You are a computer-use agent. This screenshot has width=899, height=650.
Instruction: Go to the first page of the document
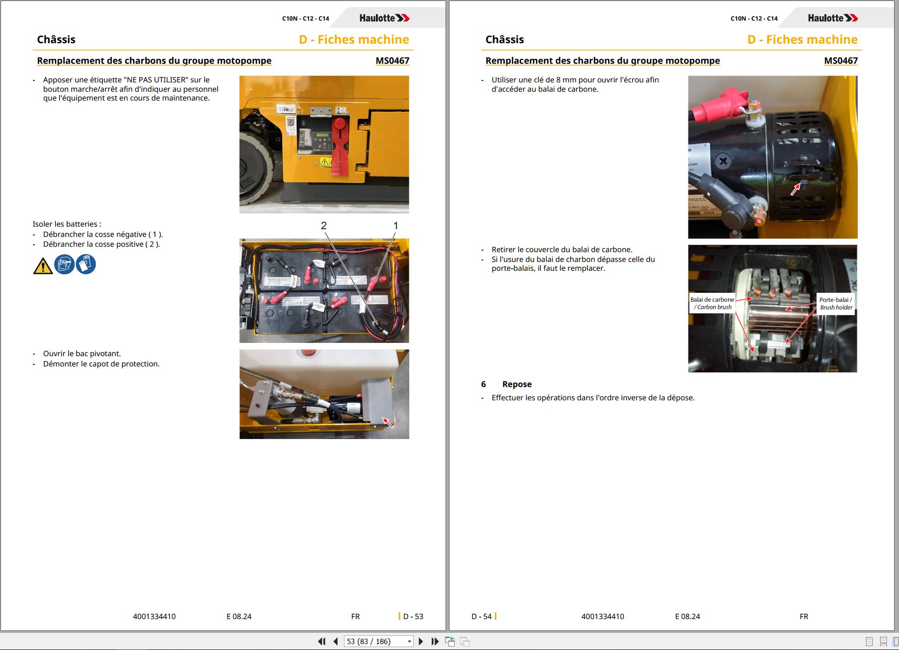point(322,641)
